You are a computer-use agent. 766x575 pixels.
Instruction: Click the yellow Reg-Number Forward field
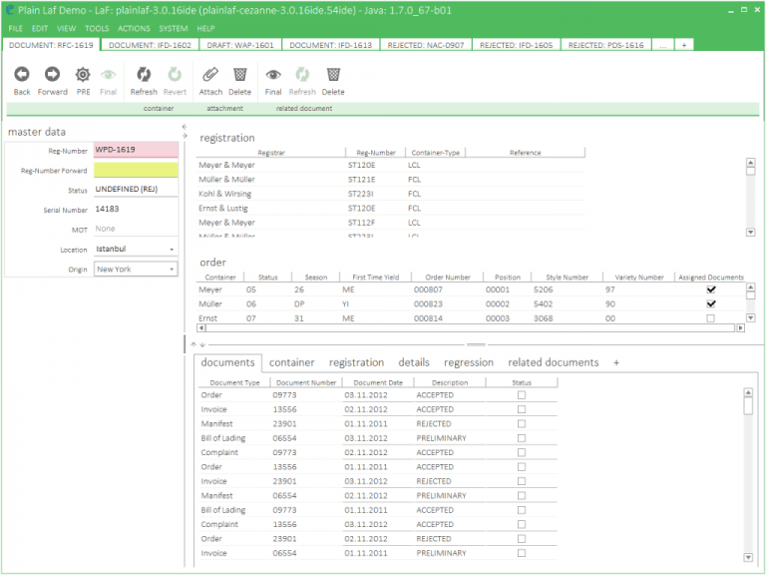coord(136,170)
